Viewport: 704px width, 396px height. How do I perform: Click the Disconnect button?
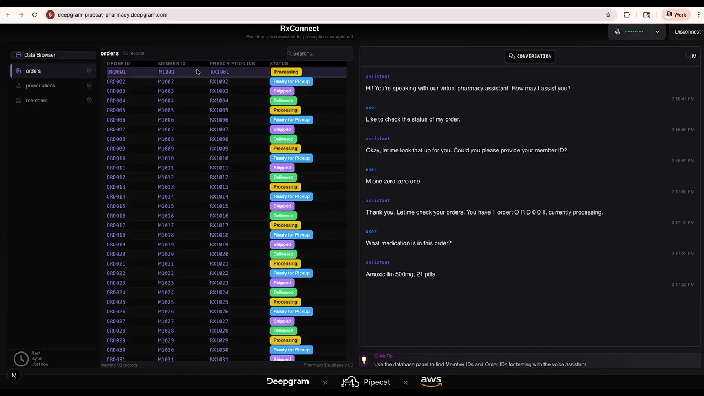click(x=687, y=32)
